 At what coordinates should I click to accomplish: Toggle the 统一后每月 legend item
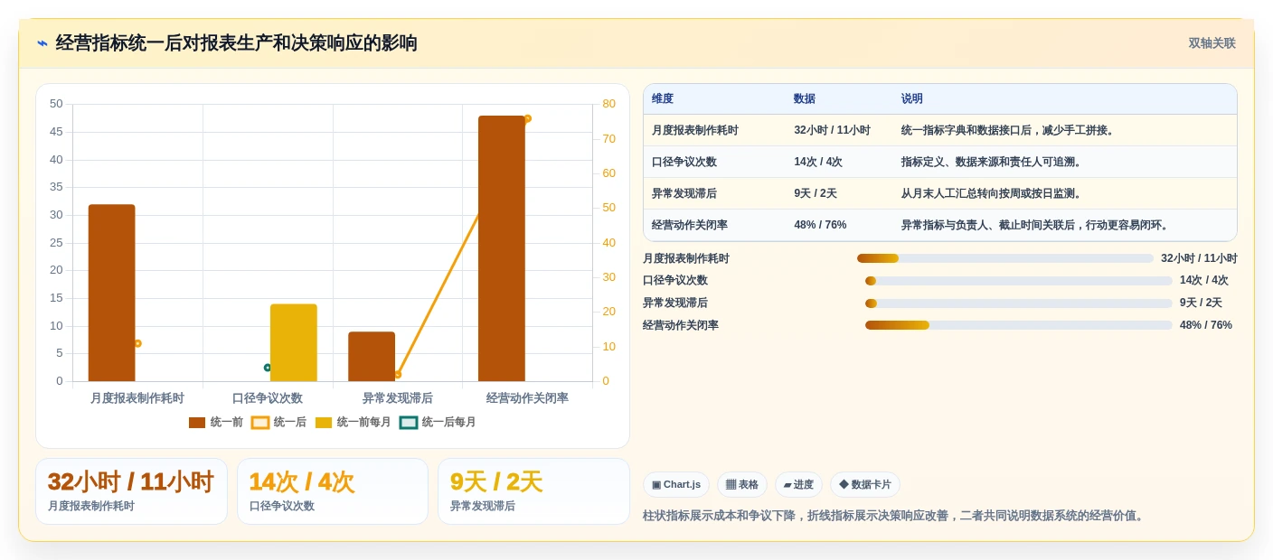(438, 422)
